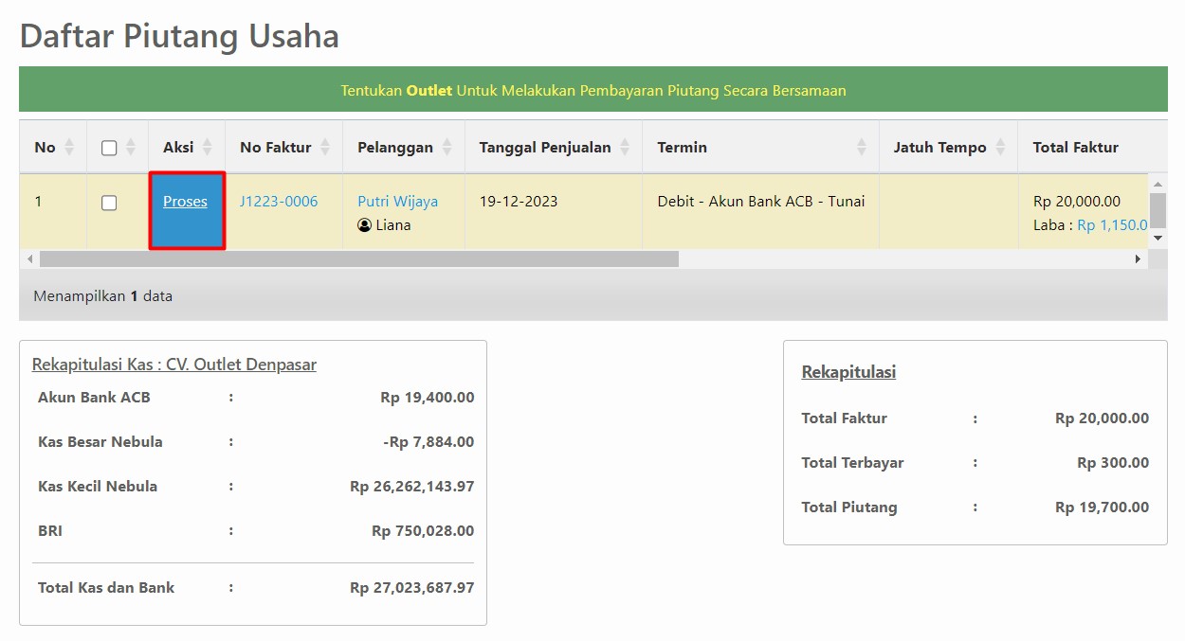Sort by Termin column

(862, 148)
